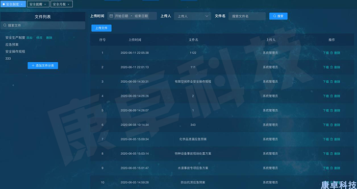Close the 安全月报 tab
The width and height of the screenshot is (357, 189).
(68, 4)
